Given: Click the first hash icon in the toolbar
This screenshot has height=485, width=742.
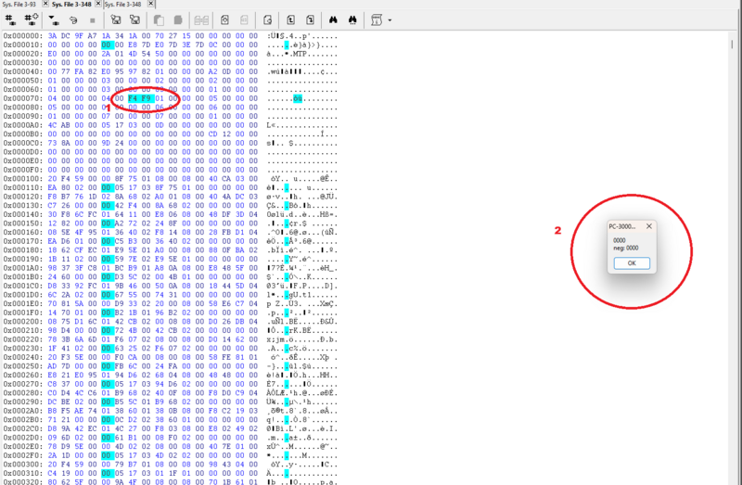Looking at the screenshot, I should pos(8,19).
